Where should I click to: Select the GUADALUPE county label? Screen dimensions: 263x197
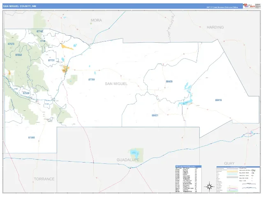[x=128, y=160]
